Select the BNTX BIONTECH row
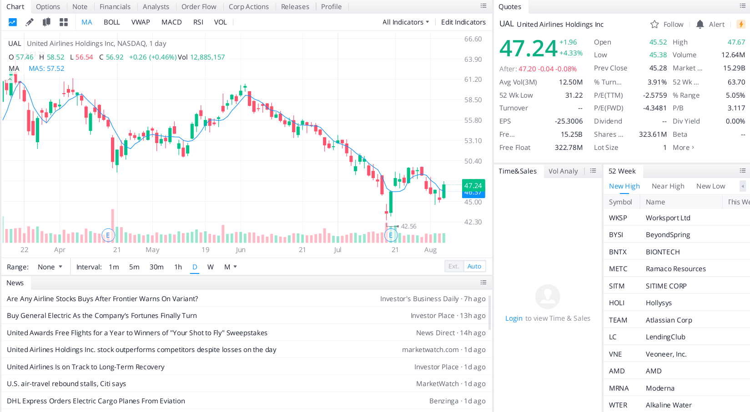 coord(677,252)
